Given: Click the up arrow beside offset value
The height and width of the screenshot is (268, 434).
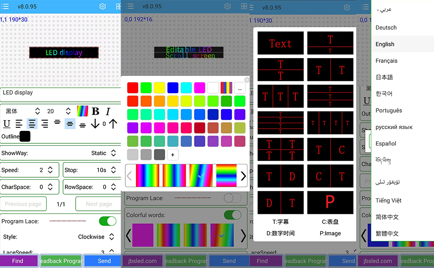Looking at the screenshot, I should pyautogui.click(x=113, y=124).
